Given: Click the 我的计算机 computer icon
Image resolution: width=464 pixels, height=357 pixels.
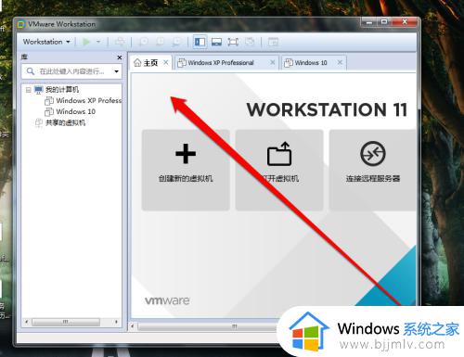Looking at the screenshot, I should click(38, 90).
